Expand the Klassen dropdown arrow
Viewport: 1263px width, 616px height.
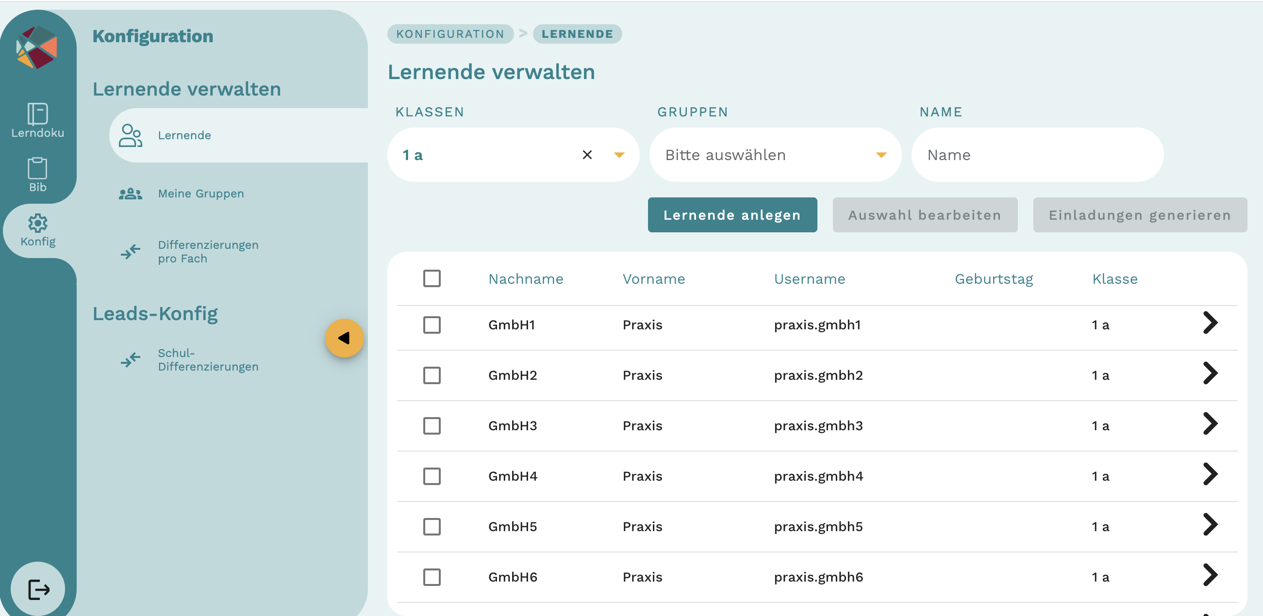(x=619, y=155)
